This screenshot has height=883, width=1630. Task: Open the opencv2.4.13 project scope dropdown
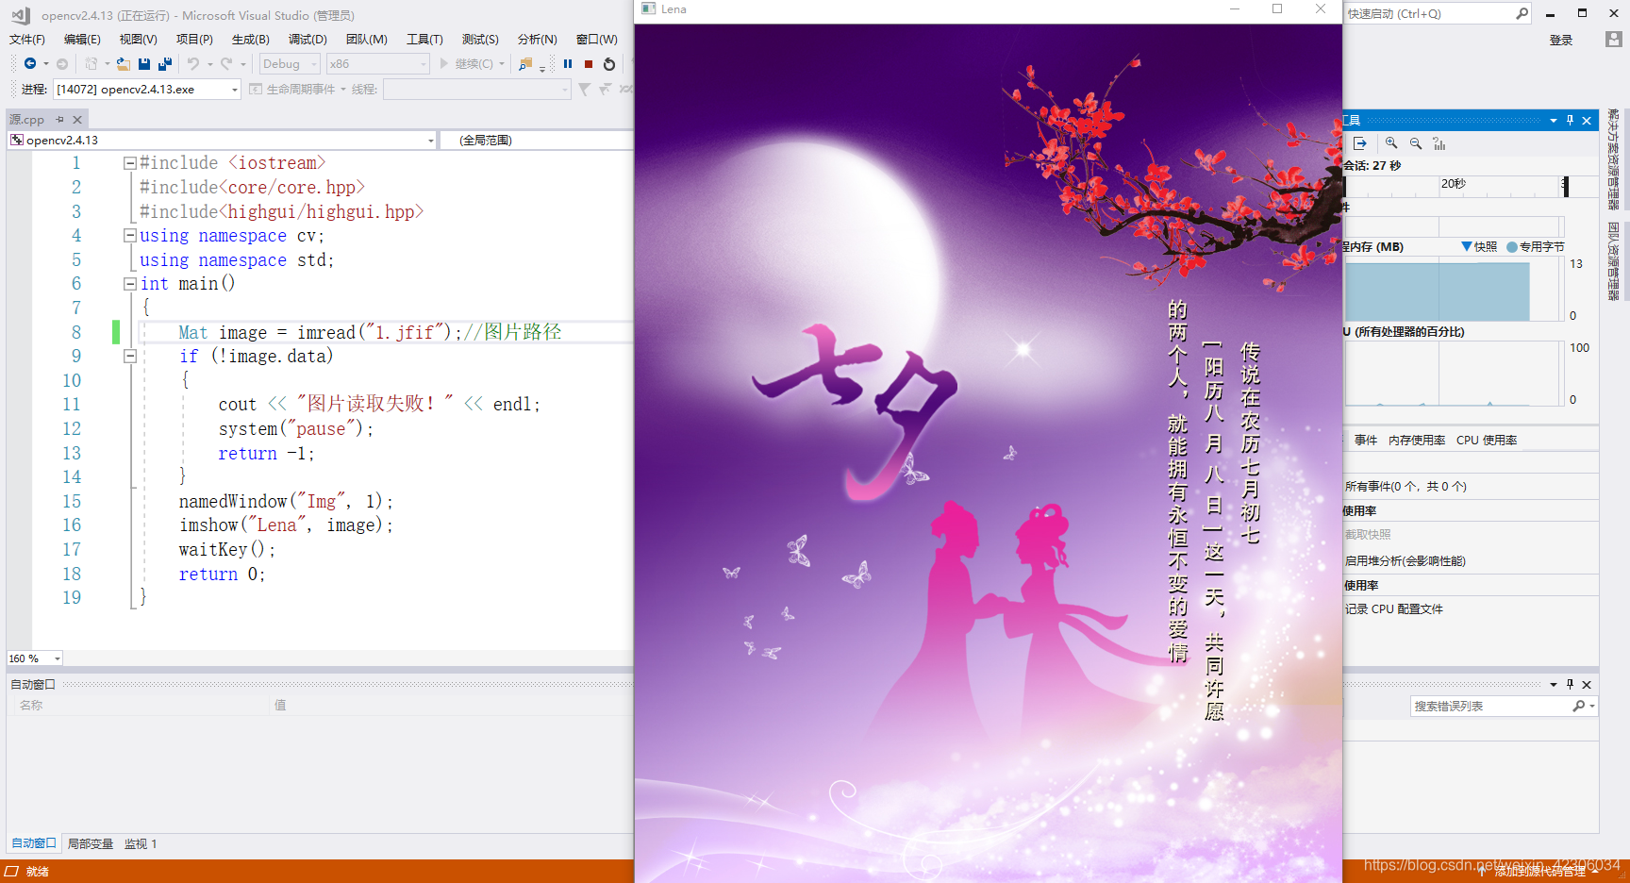click(x=223, y=140)
